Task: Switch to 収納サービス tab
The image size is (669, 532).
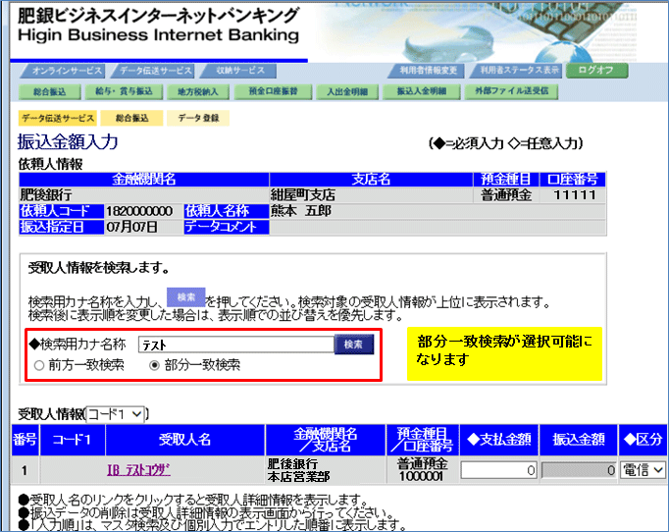Action: 236,71
